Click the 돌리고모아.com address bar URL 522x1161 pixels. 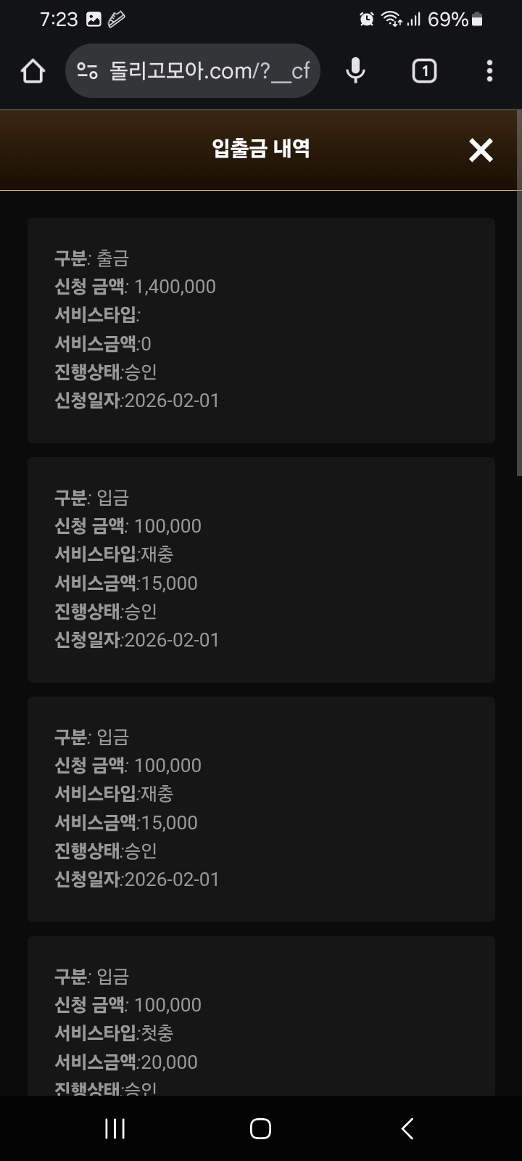coord(210,71)
